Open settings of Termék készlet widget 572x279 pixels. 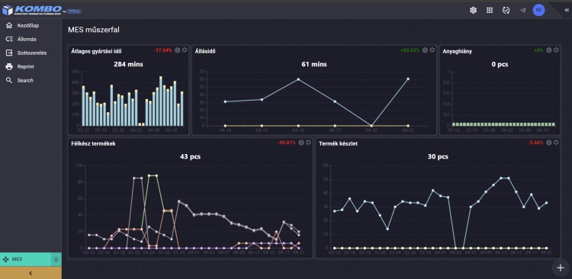tap(556, 143)
